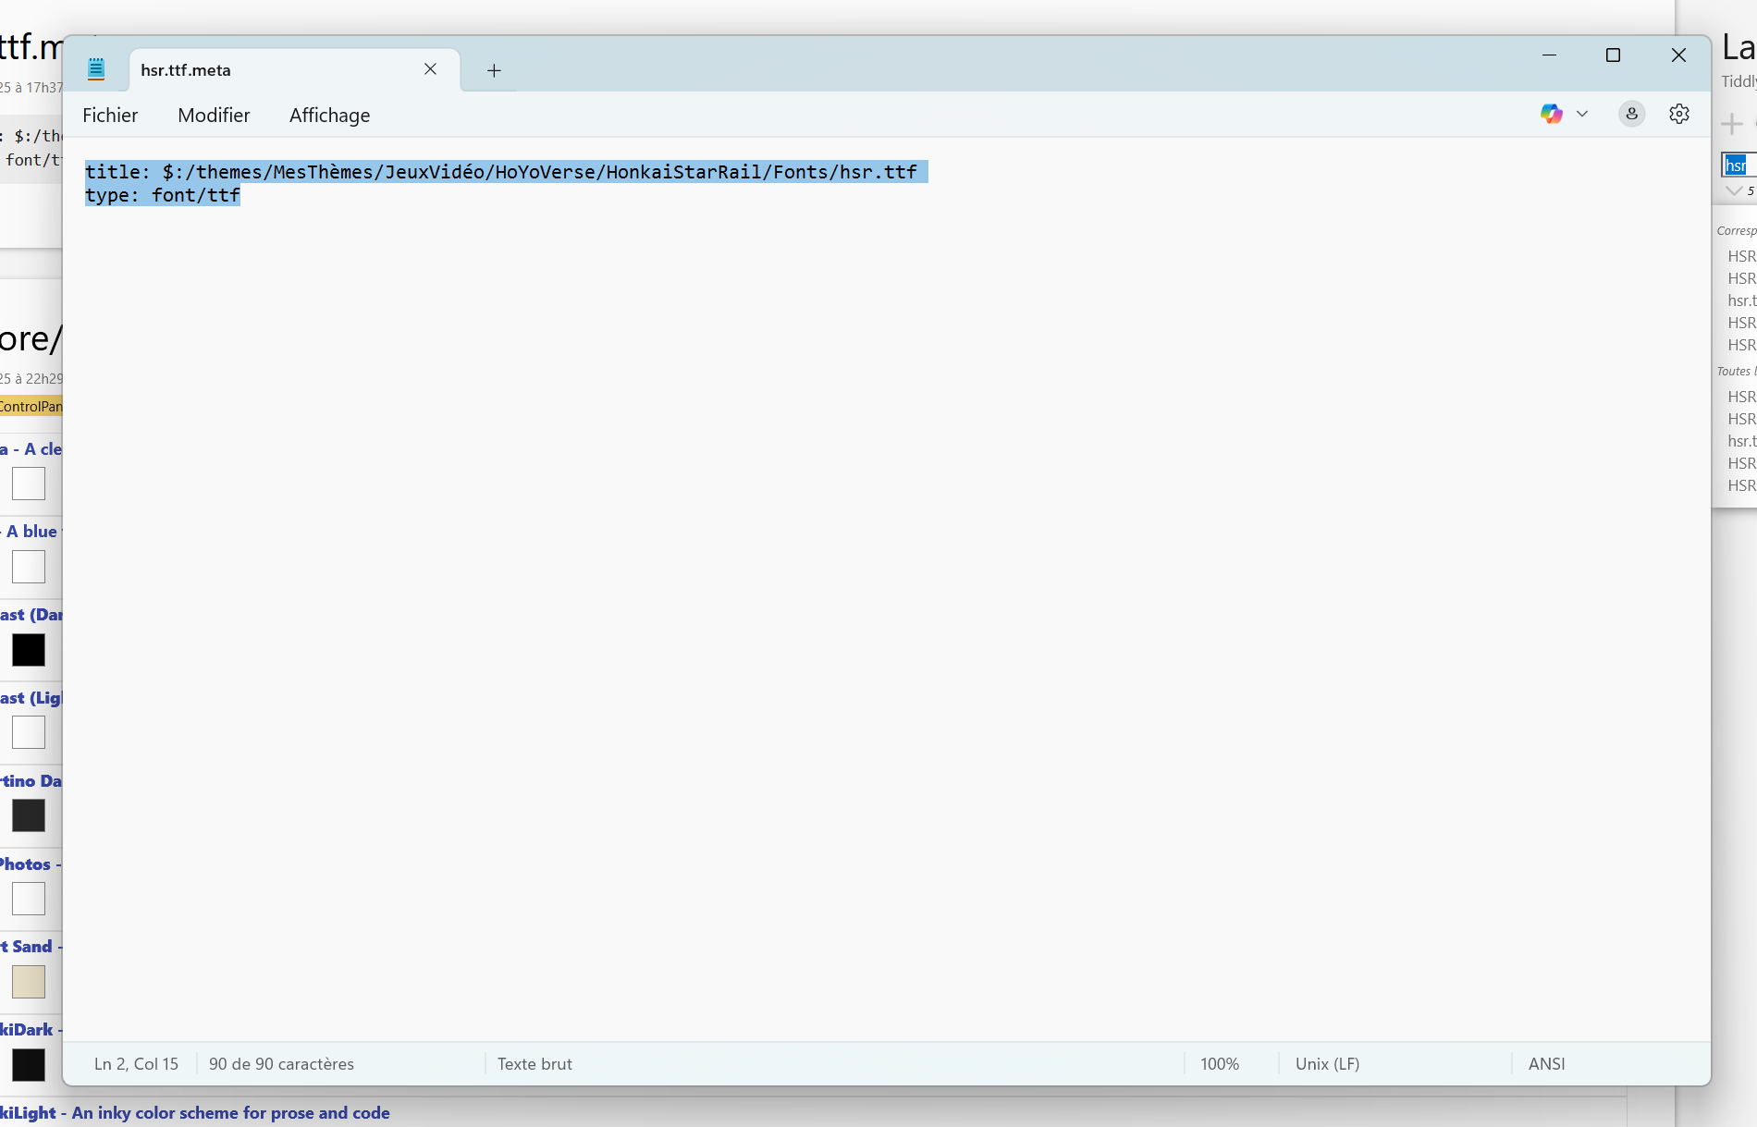
Task: Open the Affichage menu
Action: [329, 116]
